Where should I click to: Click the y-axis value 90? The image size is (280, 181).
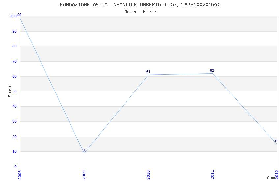14,31
